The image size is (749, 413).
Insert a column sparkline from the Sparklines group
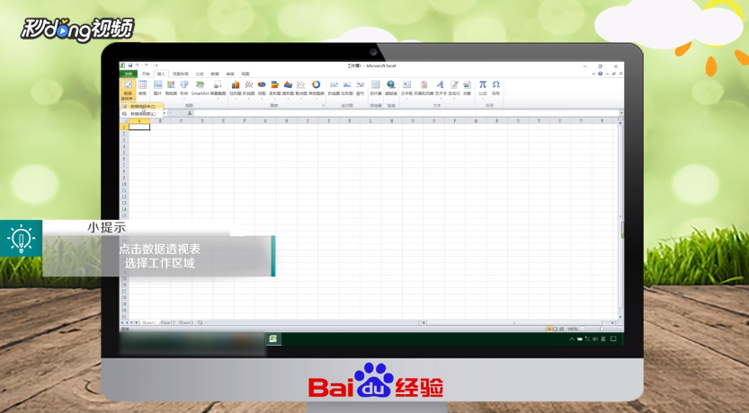[347, 88]
